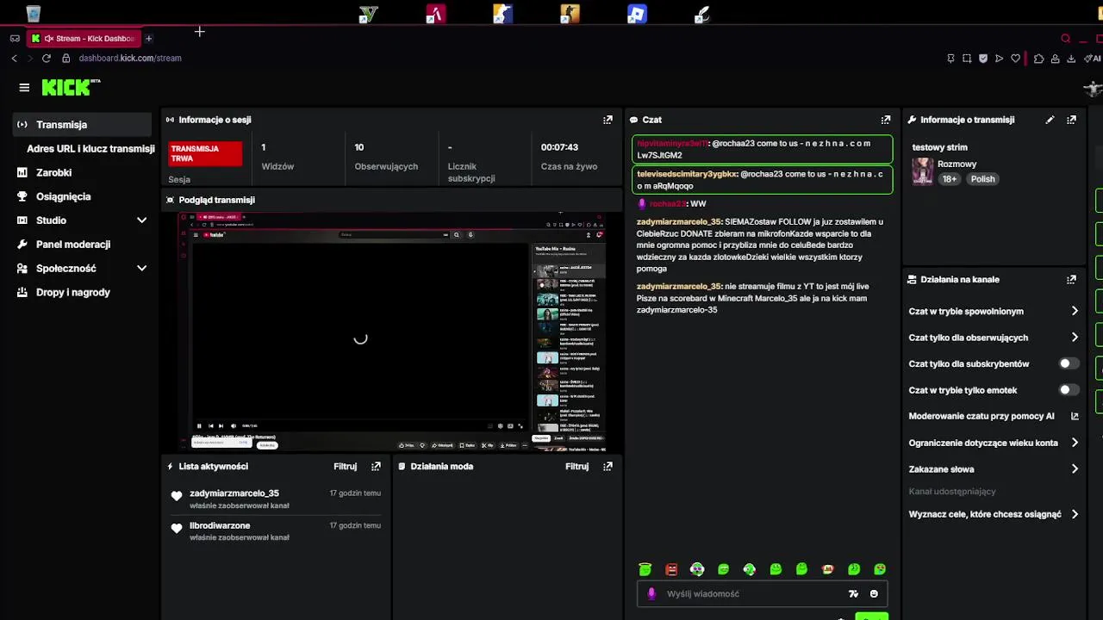The height and width of the screenshot is (620, 1103).
Task: Select Transmisja in sidebar
Action: click(x=83, y=124)
